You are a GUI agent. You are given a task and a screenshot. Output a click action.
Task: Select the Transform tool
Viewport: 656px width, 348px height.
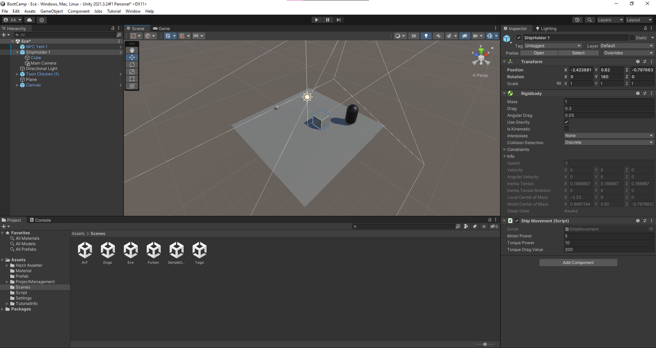(132, 86)
